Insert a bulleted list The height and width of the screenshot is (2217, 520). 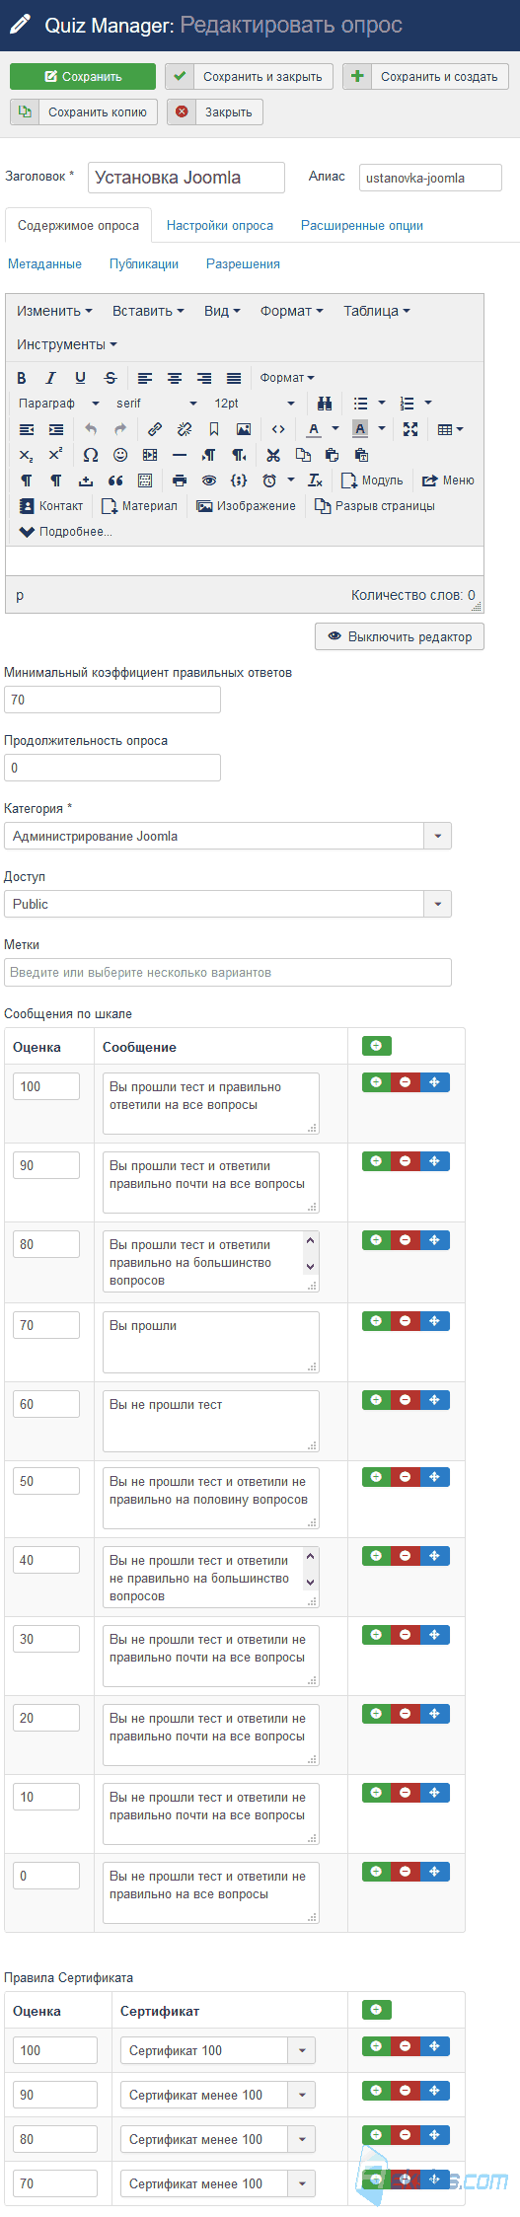coord(361,404)
